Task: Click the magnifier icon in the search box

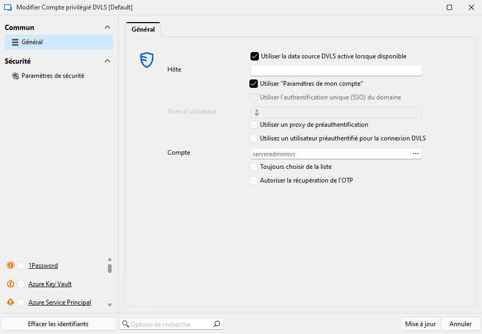Action: click(216, 324)
